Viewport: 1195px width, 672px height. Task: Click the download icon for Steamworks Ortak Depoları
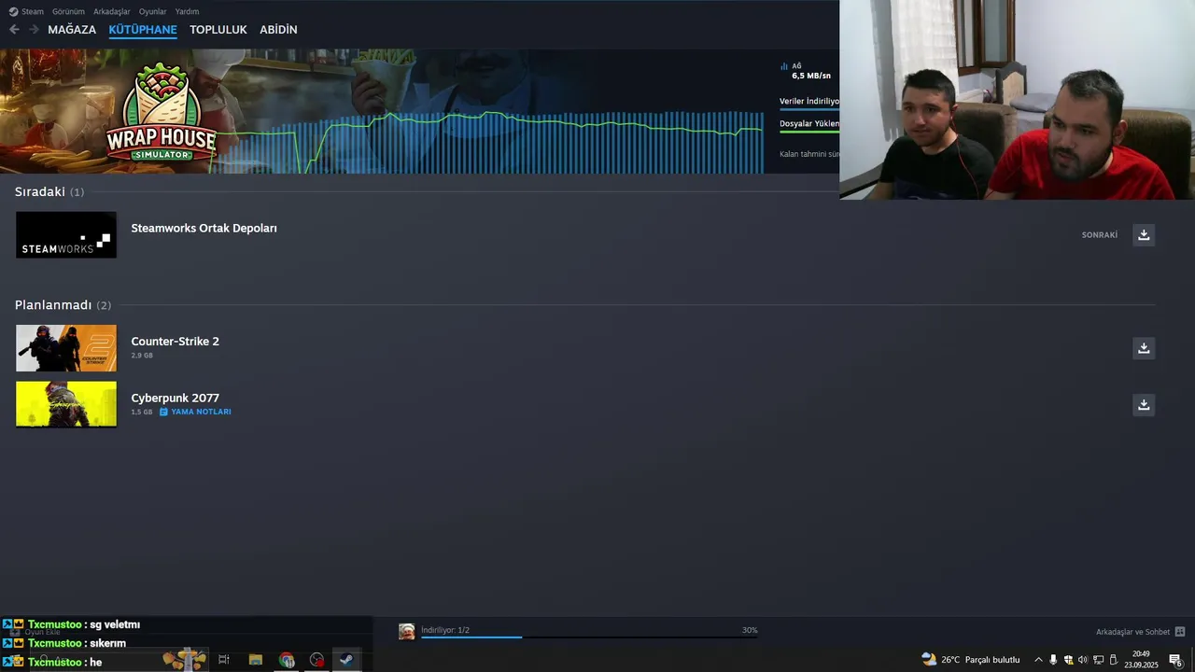coord(1144,234)
